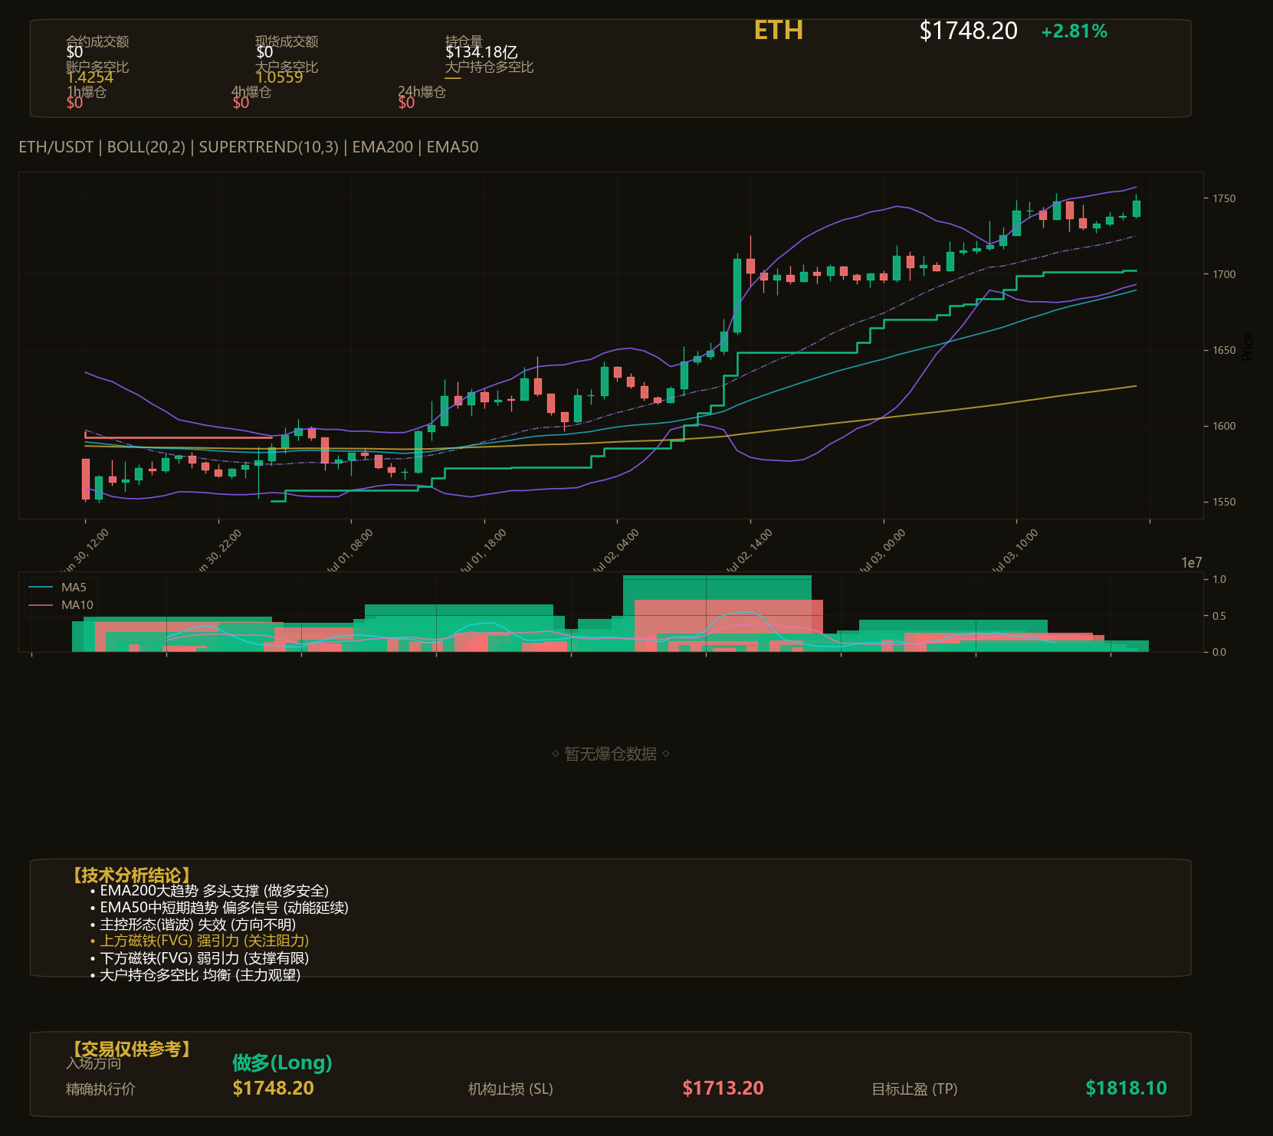Click the 1700 price axis label
Image resolution: width=1273 pixels, height=1136 pixels.
pyautogui.click(x=1224, y=274)
